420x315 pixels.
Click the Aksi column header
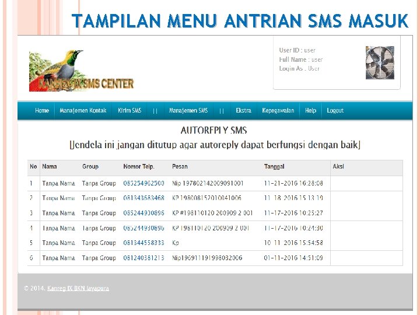click(338, 166)
